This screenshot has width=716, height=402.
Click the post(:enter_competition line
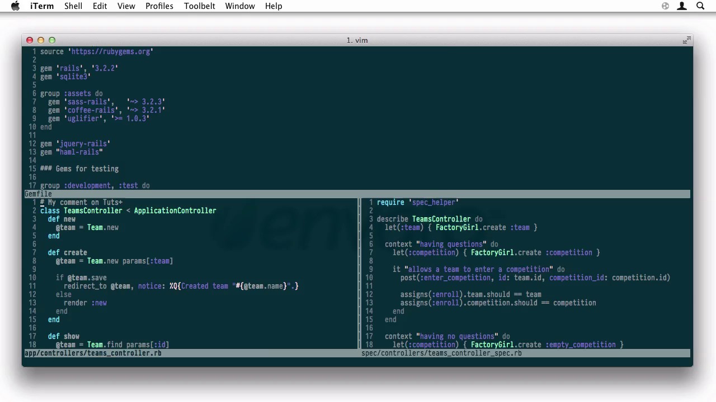[x=535, y=277]
